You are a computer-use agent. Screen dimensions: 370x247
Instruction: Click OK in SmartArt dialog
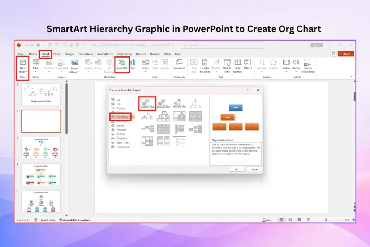click(x=236, y=169)
